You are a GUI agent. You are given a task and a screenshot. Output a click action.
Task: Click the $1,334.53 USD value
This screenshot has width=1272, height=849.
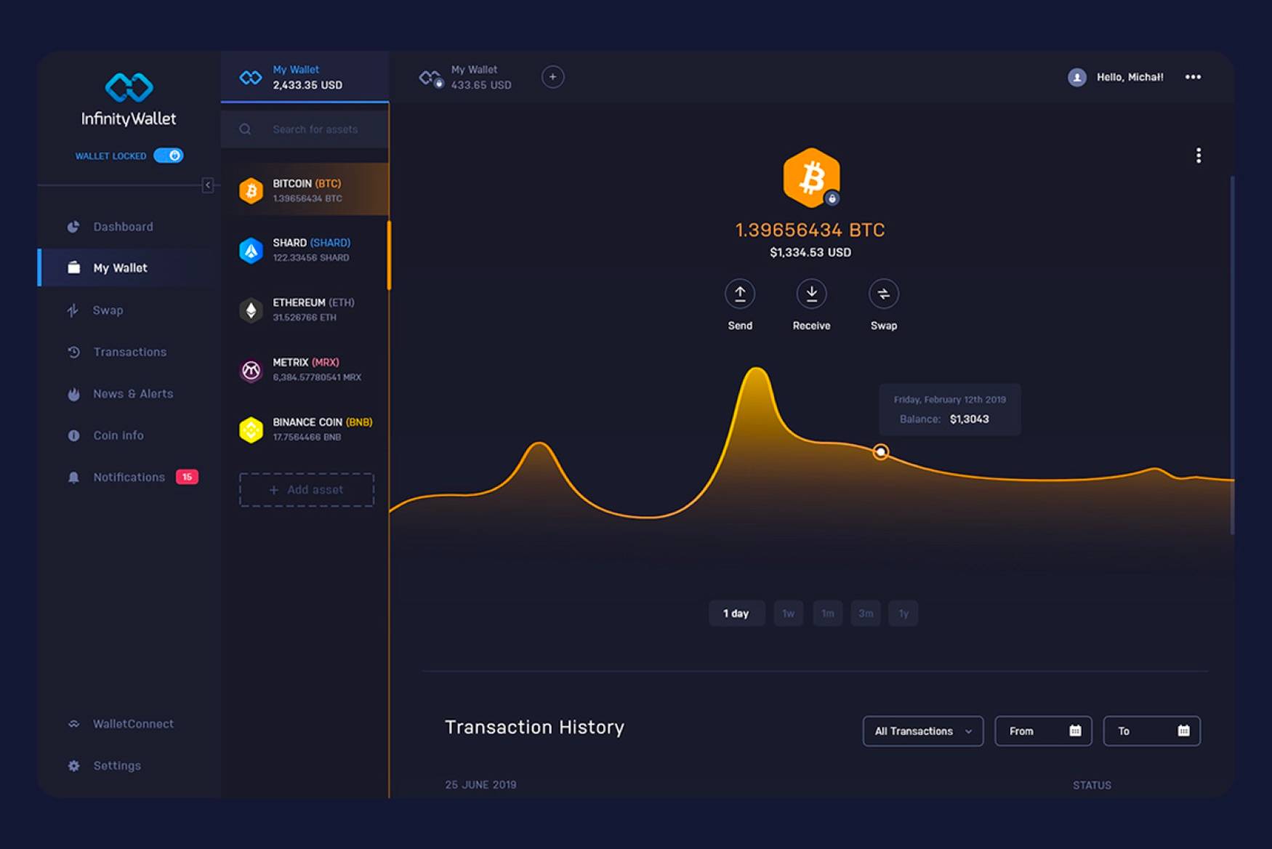coord(810,252)
